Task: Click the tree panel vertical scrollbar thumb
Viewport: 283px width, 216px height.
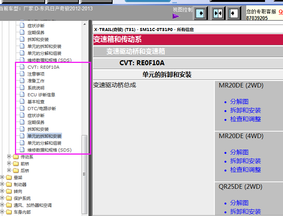Action: tap(85, 175)
